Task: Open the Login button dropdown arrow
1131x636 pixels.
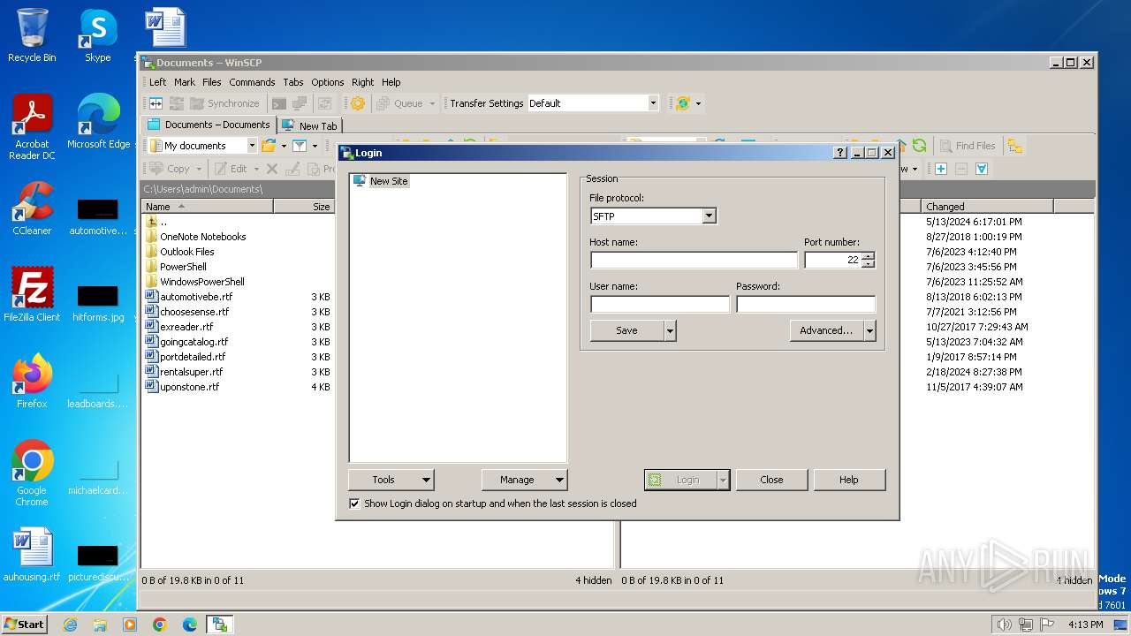Action: point(723,480)
